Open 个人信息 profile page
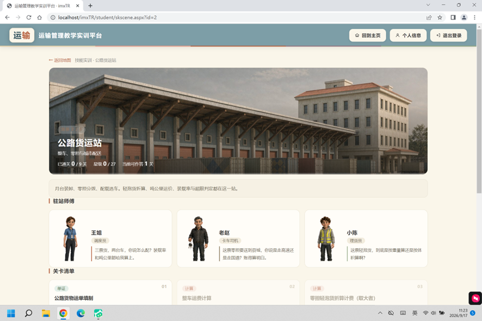This screenshot has width=482, height=321. 408,35
